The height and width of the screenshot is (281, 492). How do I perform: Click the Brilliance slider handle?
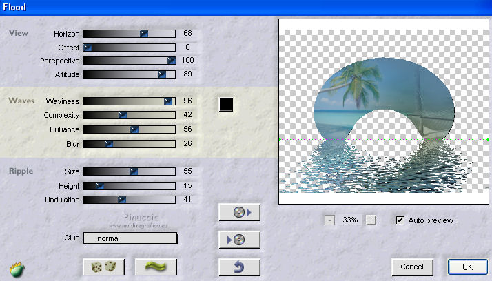134,129
